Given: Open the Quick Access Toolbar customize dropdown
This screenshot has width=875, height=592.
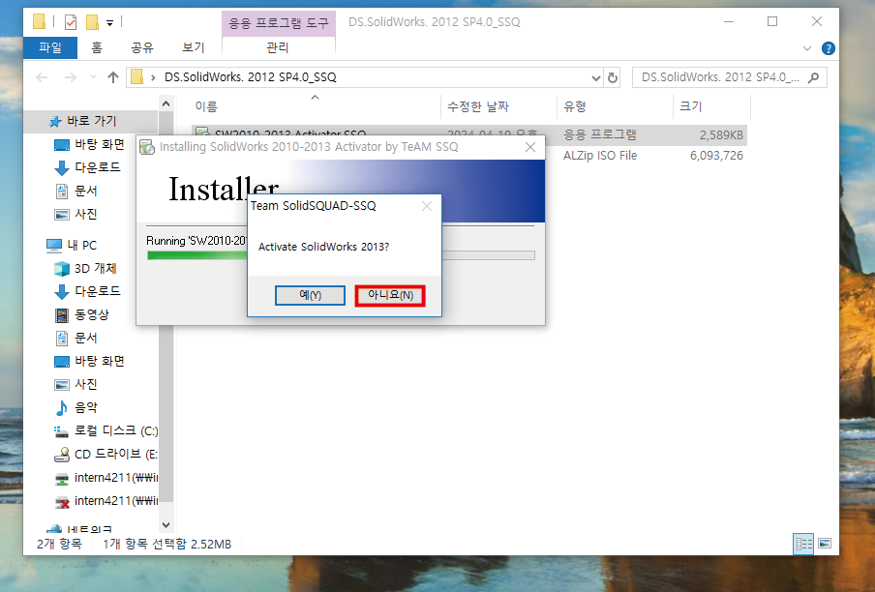Looking at the screenshot, I should click(x=110, y=23).
